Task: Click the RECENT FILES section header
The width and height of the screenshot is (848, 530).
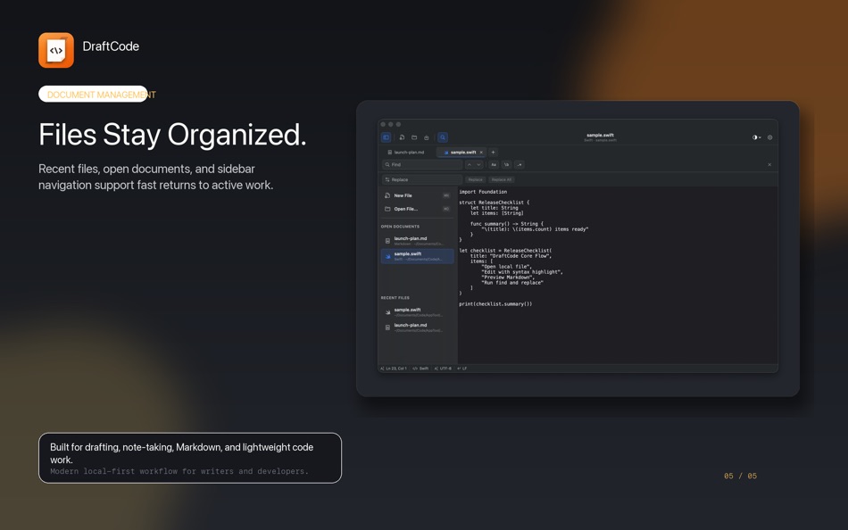Action: pos(395,298)
